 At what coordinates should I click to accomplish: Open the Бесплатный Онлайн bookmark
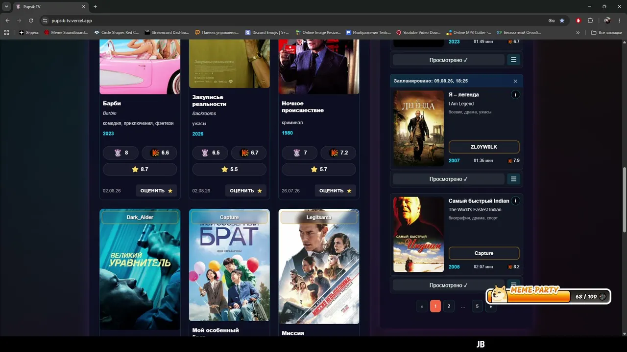518,33
